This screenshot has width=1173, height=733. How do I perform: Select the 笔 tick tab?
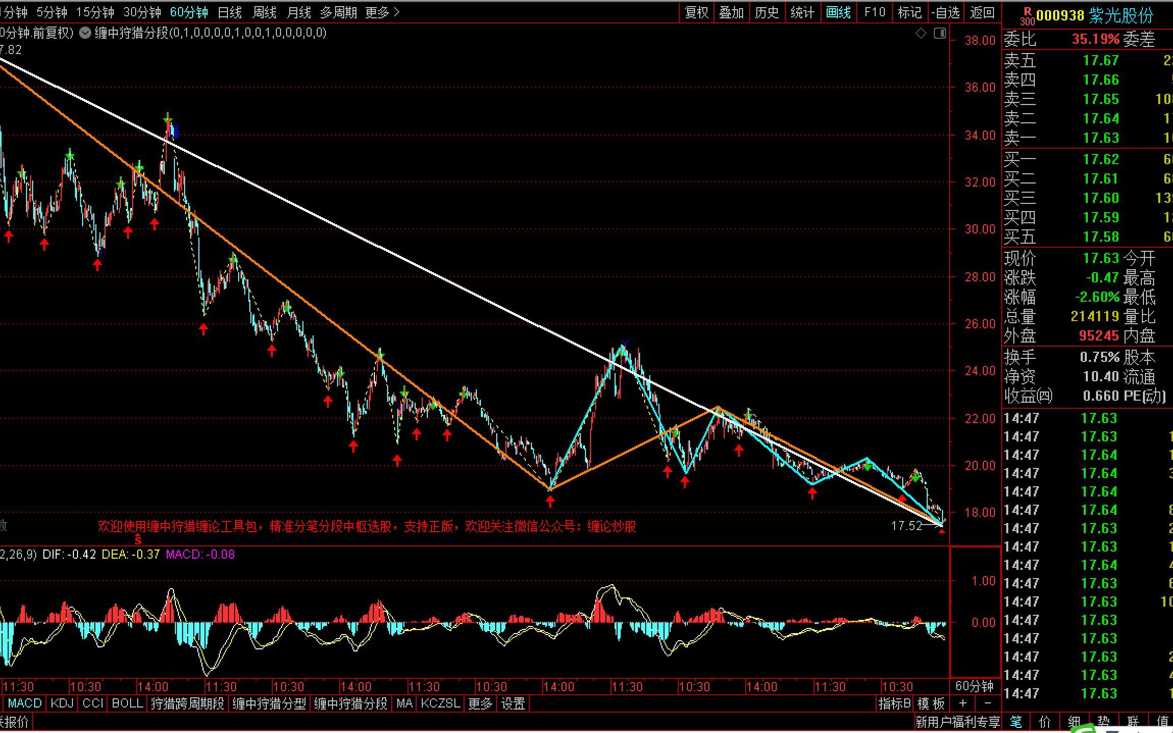coord(1016,722)
